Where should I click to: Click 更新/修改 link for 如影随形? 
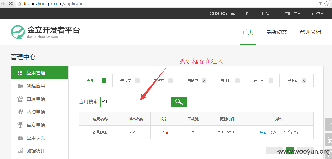coord(268,132)
